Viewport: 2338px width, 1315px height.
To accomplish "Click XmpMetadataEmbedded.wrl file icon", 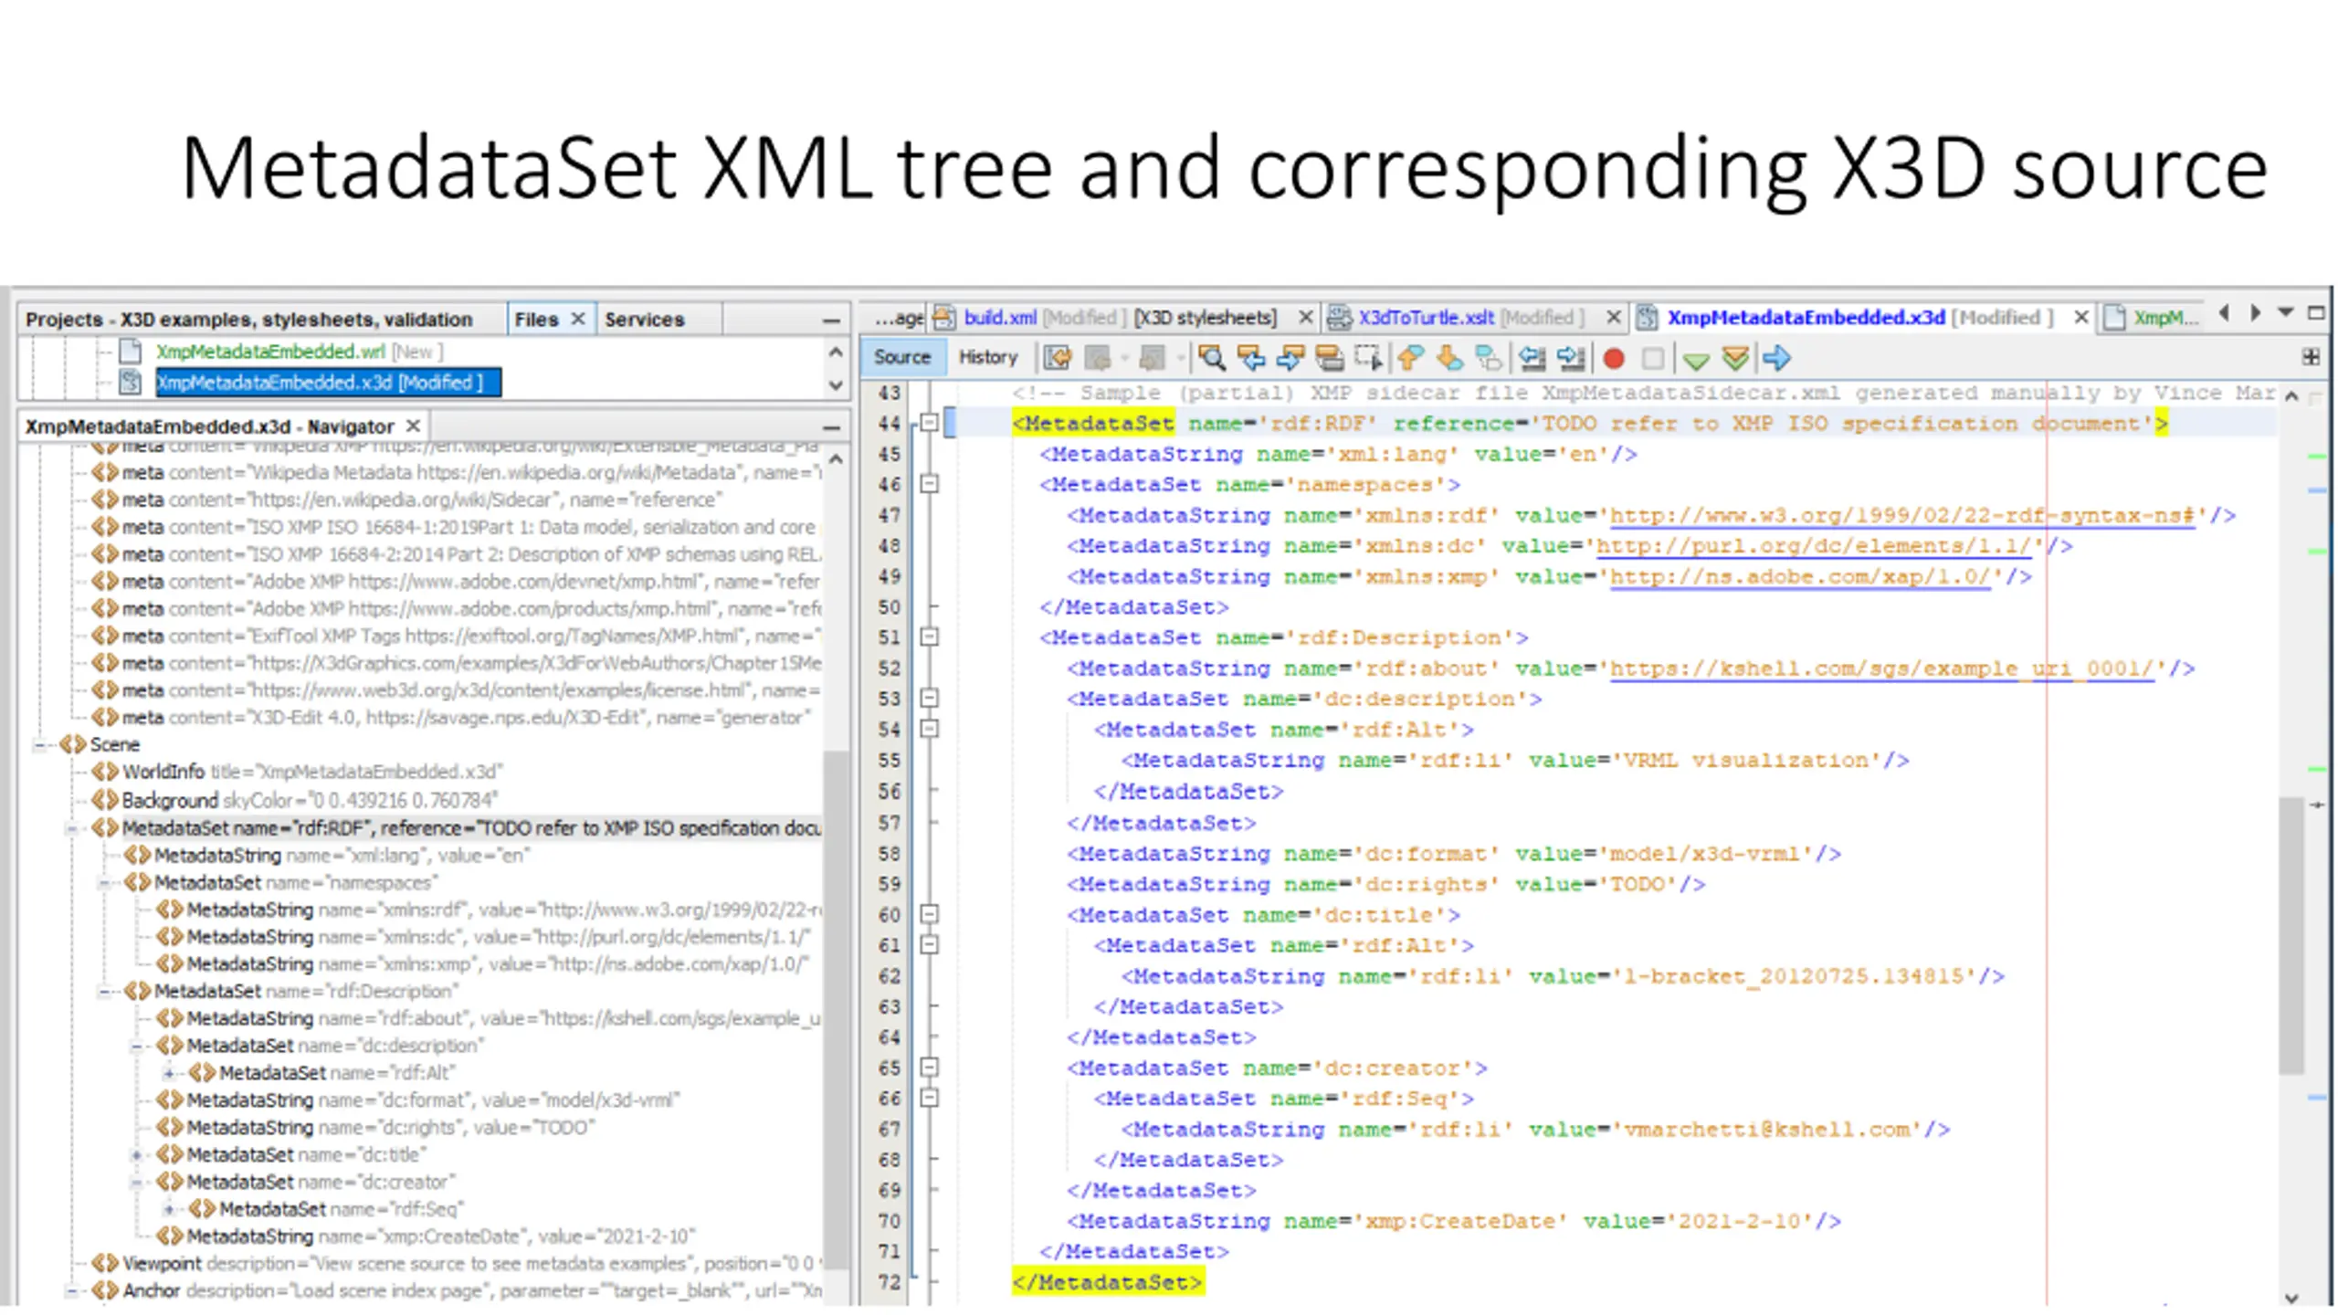I will (131, 351).
